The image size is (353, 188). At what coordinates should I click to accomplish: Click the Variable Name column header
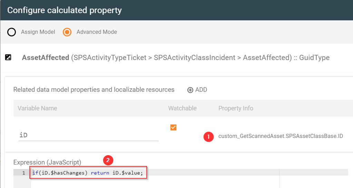click(37, 108)
